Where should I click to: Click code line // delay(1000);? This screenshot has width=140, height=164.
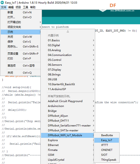14,110
